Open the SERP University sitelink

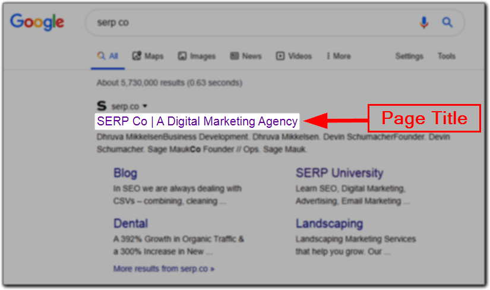point(340,173)
